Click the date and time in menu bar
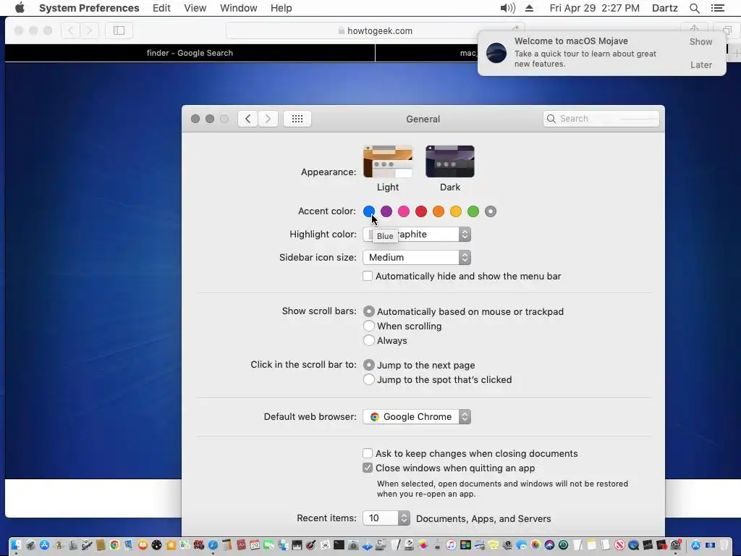Viewport: 741px width, 556px height. point(594,8)
